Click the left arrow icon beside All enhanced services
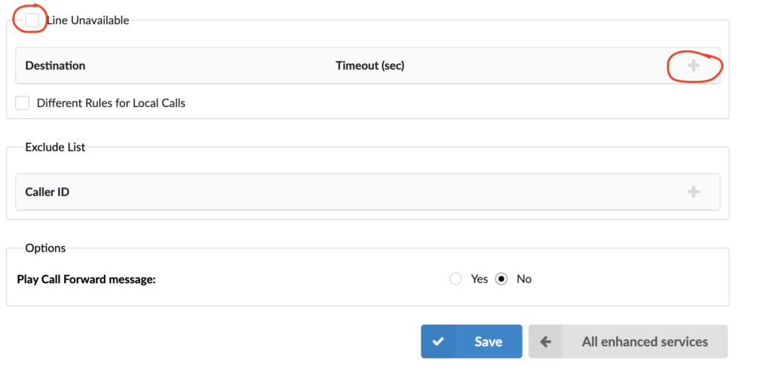772x369 pixels. 545,341
